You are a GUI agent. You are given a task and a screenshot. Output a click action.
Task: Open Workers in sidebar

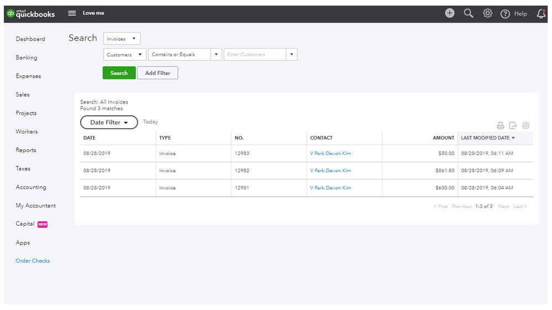27,131
